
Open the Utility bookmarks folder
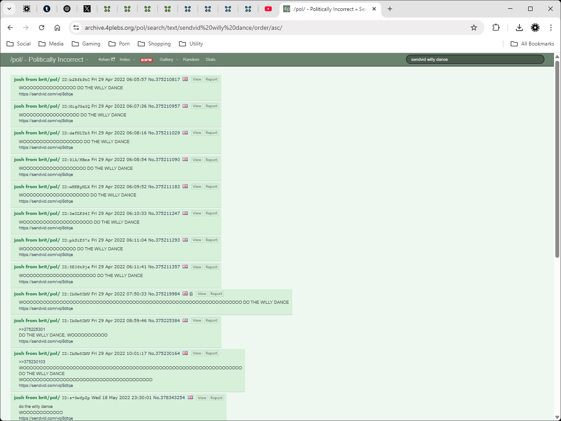[x=191, y=44]
